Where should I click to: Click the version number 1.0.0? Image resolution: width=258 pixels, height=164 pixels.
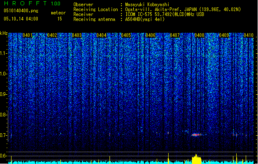coord(55,3)
